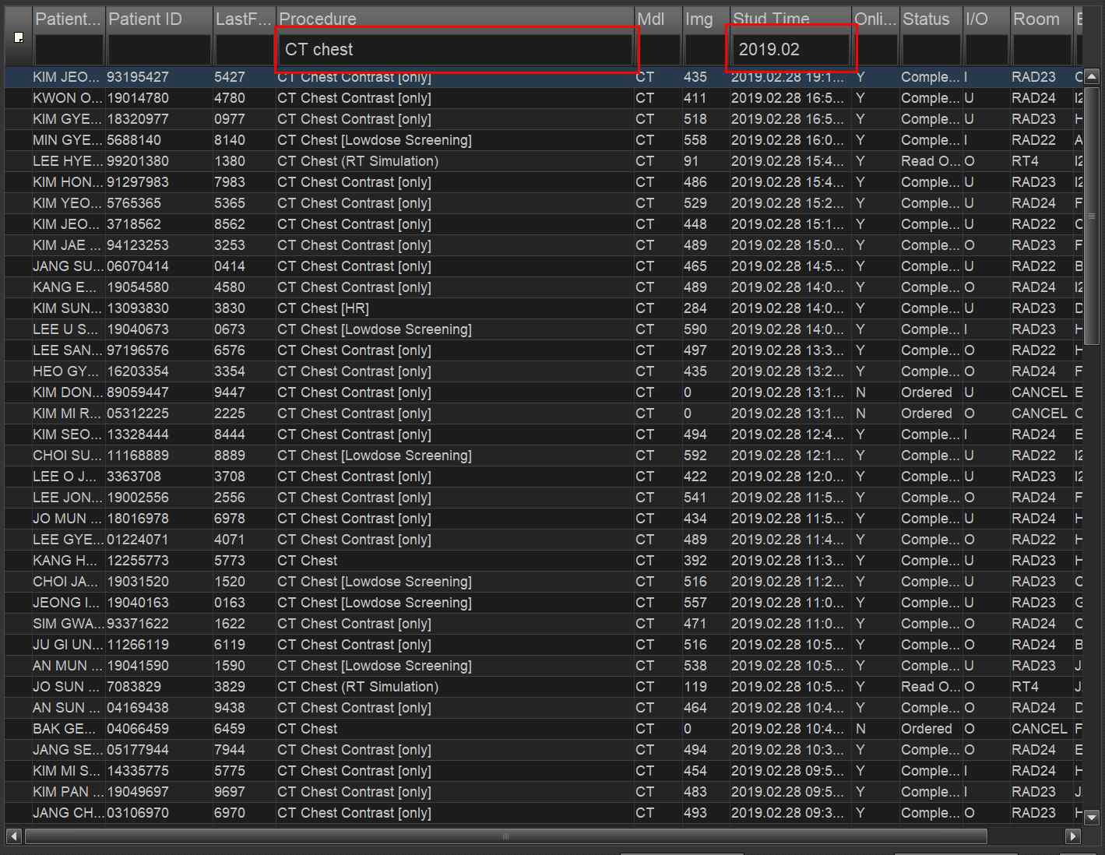The height and width of the screenshot is (855, 1105).
Task: Select KIM MI S row ID 14335775
Action: [544, 771]
